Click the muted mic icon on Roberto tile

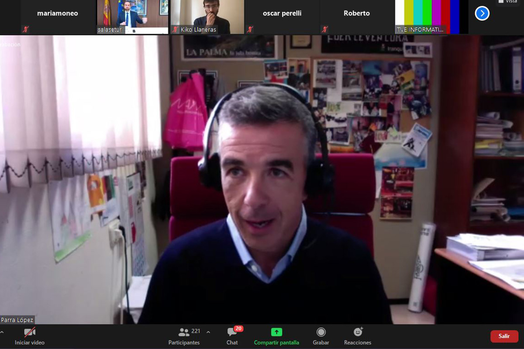pos(325,30)
